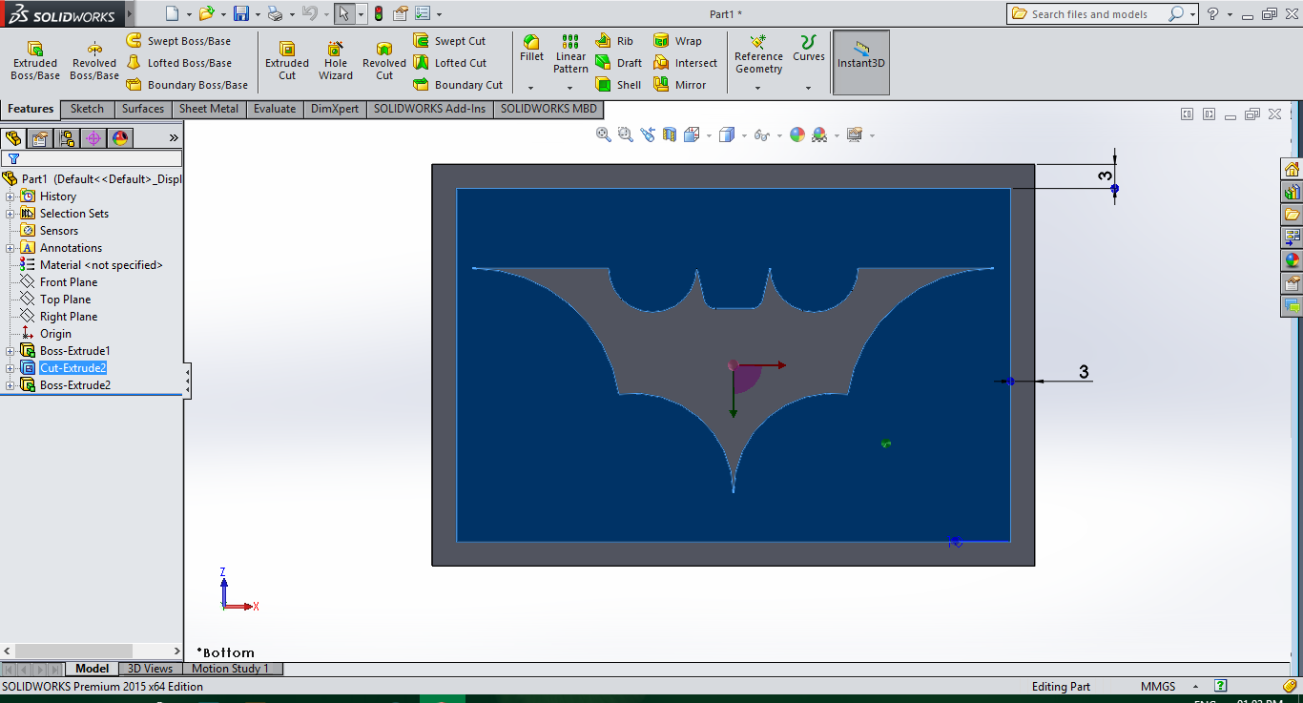
Task: Launch the Extruded Cut tool
Action: tap(287, 61)
